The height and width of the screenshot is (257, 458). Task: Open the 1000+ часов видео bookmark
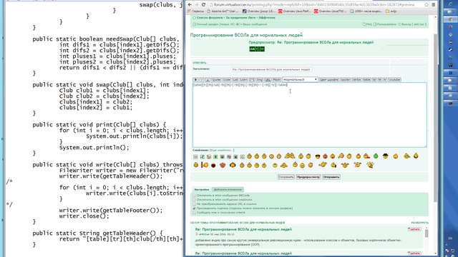tap(366, 11)
